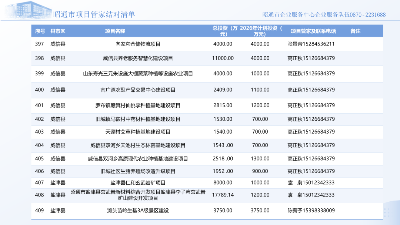Screen dimensions: 400x225
Task: Select the 县市区 column header
Action: [58, 31]
